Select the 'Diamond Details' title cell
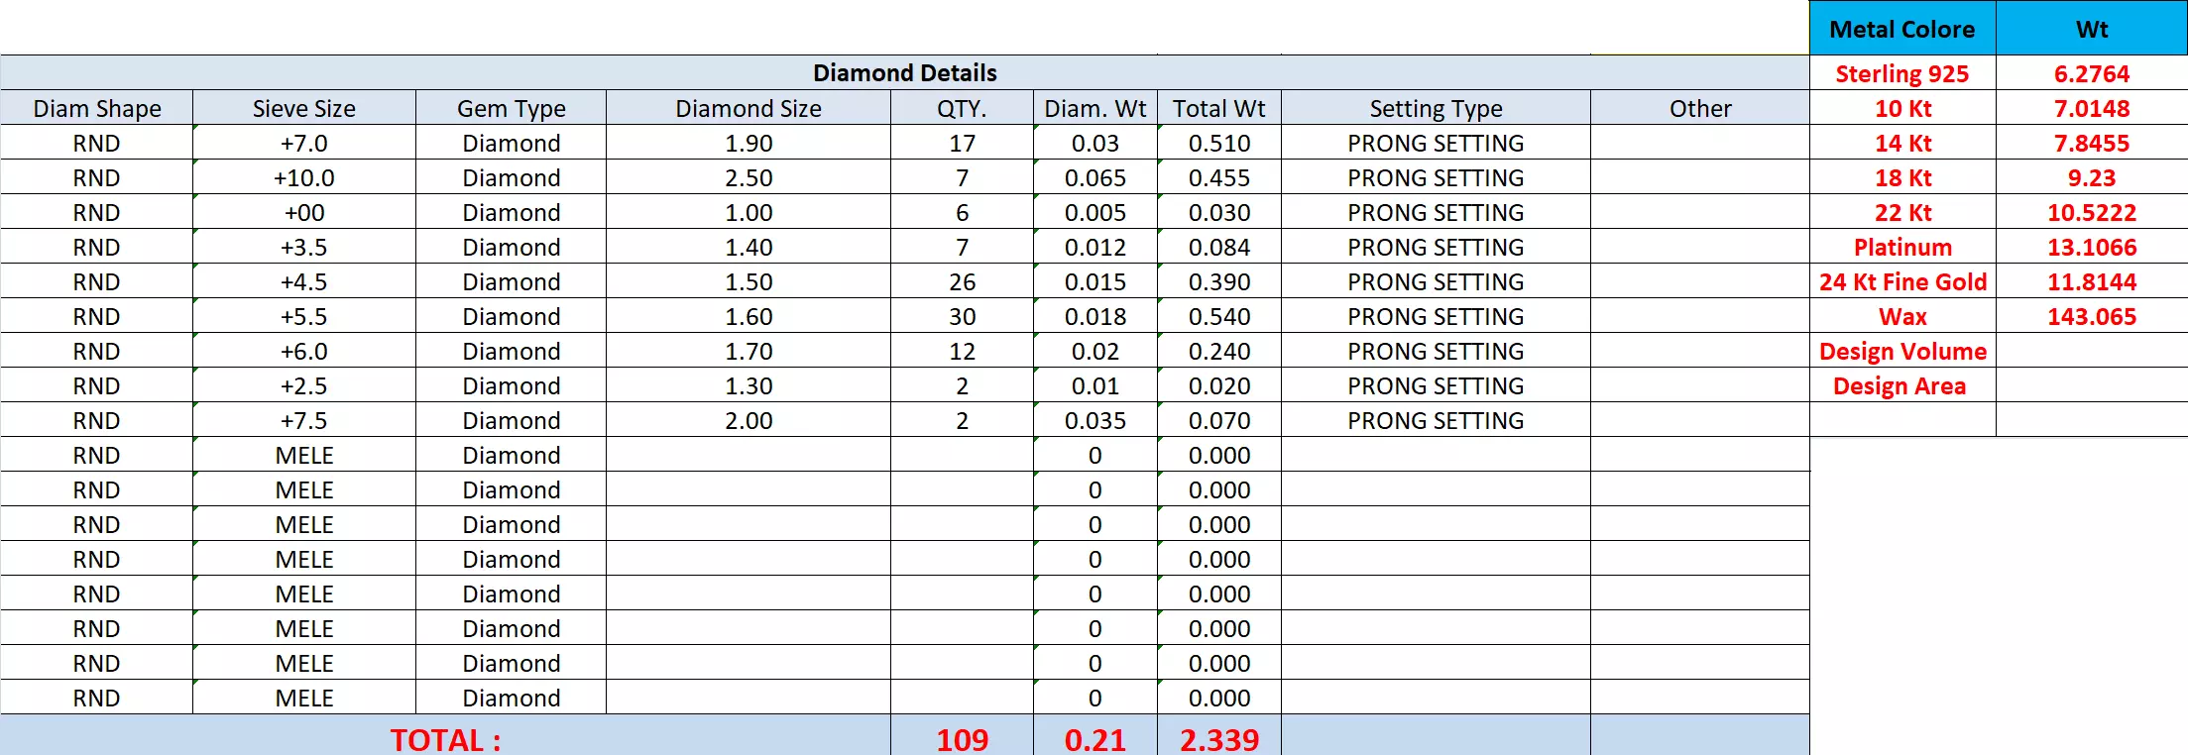Screen dimensions: 2188x755 [x=904, y=72]
